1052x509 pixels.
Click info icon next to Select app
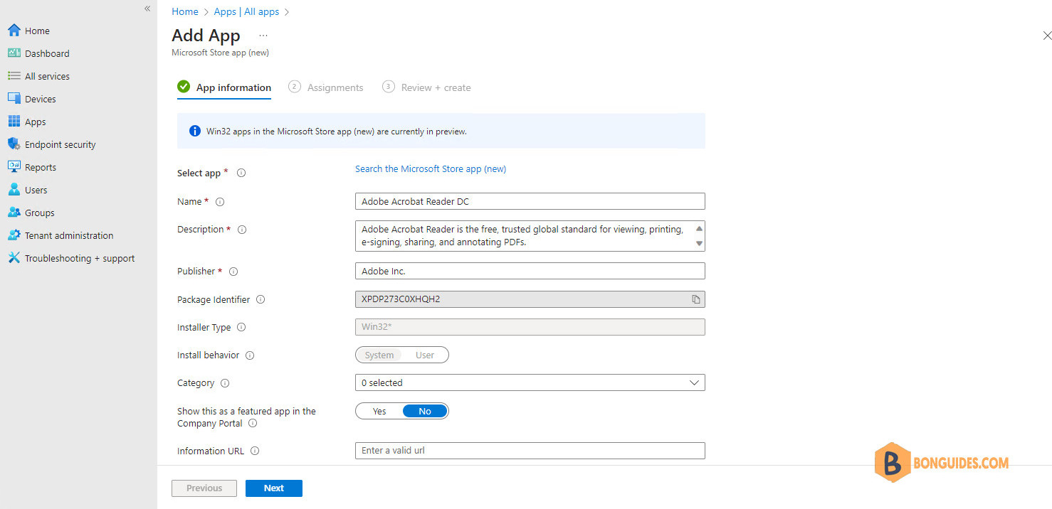coord(241,173)
